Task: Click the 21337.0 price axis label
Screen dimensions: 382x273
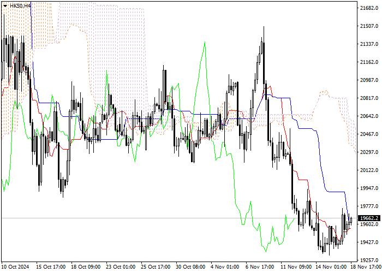Action: pos(369,44)
